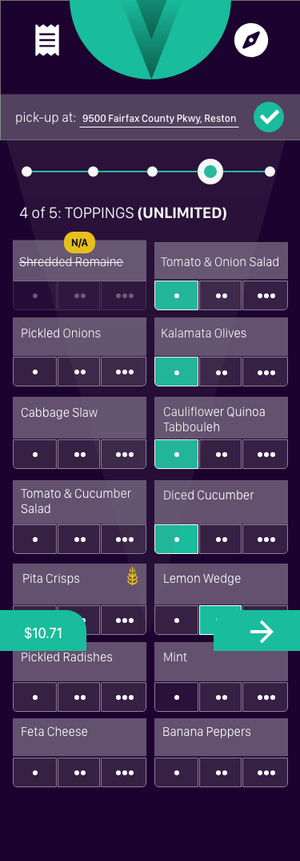Image resolution: width=300 pixels, height=861 pixels.
Task: Proceed with the right arrow button
Action: pyautogui.click(x=257, y=632)
